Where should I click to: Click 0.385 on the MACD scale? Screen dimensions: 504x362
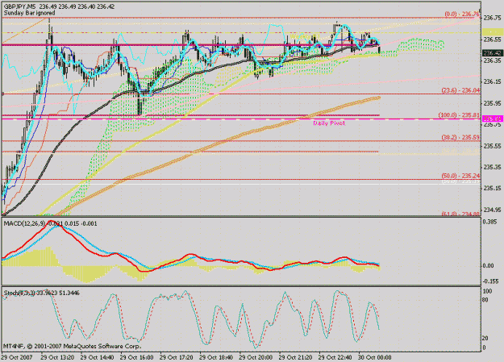click(x=490, y=222)
